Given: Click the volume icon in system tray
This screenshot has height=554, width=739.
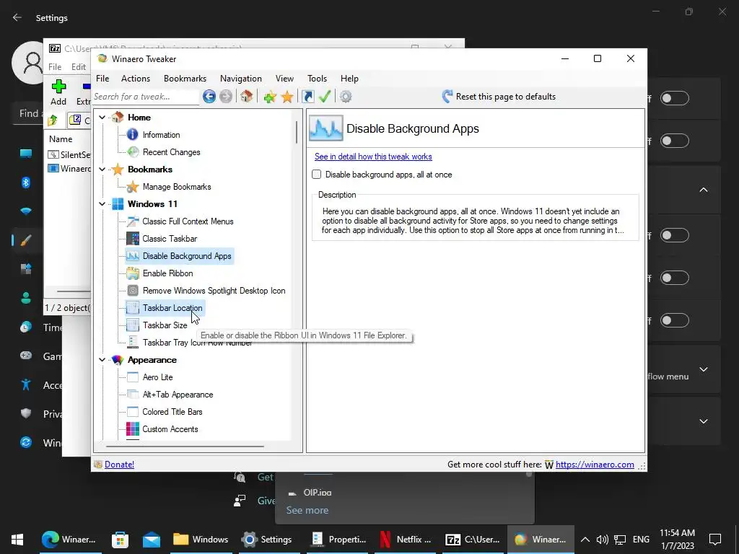Looking at the screenshot, I should pos(602,540).
